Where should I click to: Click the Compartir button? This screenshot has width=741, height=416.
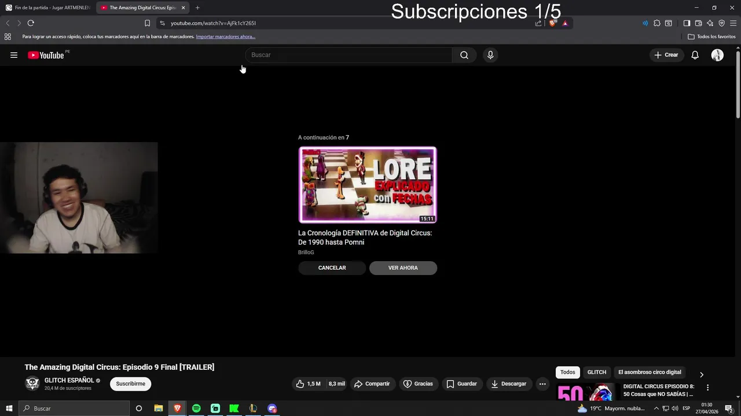pos(372,384)
